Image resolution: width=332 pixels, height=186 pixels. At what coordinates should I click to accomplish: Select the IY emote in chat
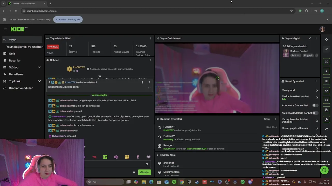click(105, 157)
